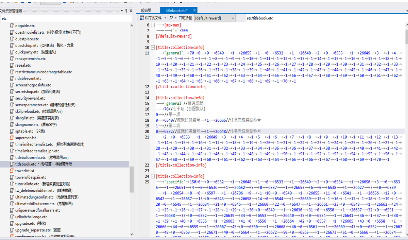Click the file icon beside ridableevent.etc

(x=12, y=79)
